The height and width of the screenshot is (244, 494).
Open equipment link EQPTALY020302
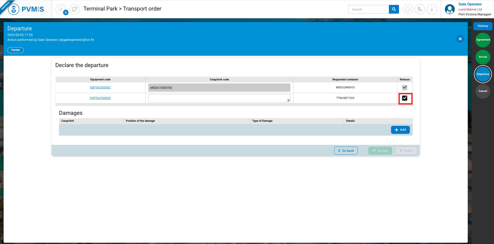100,98
